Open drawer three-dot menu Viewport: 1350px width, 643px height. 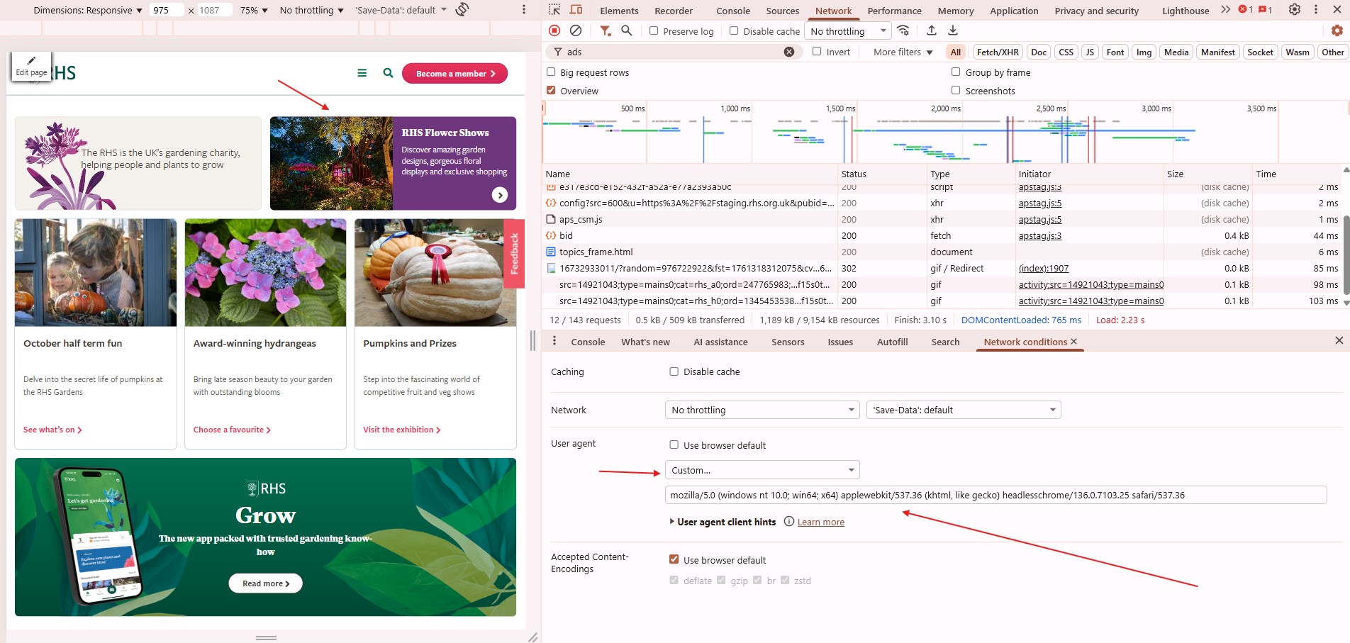coord(554,341)
